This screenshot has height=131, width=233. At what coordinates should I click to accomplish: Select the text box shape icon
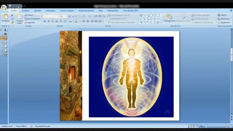click(x=141, y=15)
